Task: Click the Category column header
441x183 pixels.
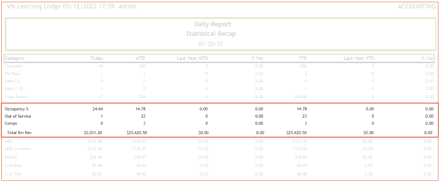Action: point(15,58)
